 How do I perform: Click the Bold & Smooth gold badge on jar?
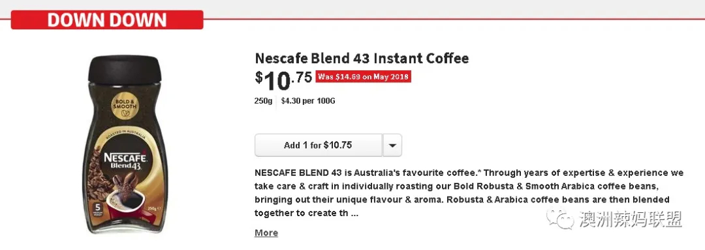125,106
